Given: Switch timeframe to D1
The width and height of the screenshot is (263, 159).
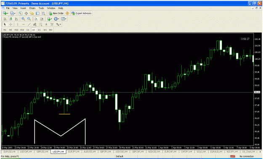Looking at the screenshot, I should tap(39, 30).
